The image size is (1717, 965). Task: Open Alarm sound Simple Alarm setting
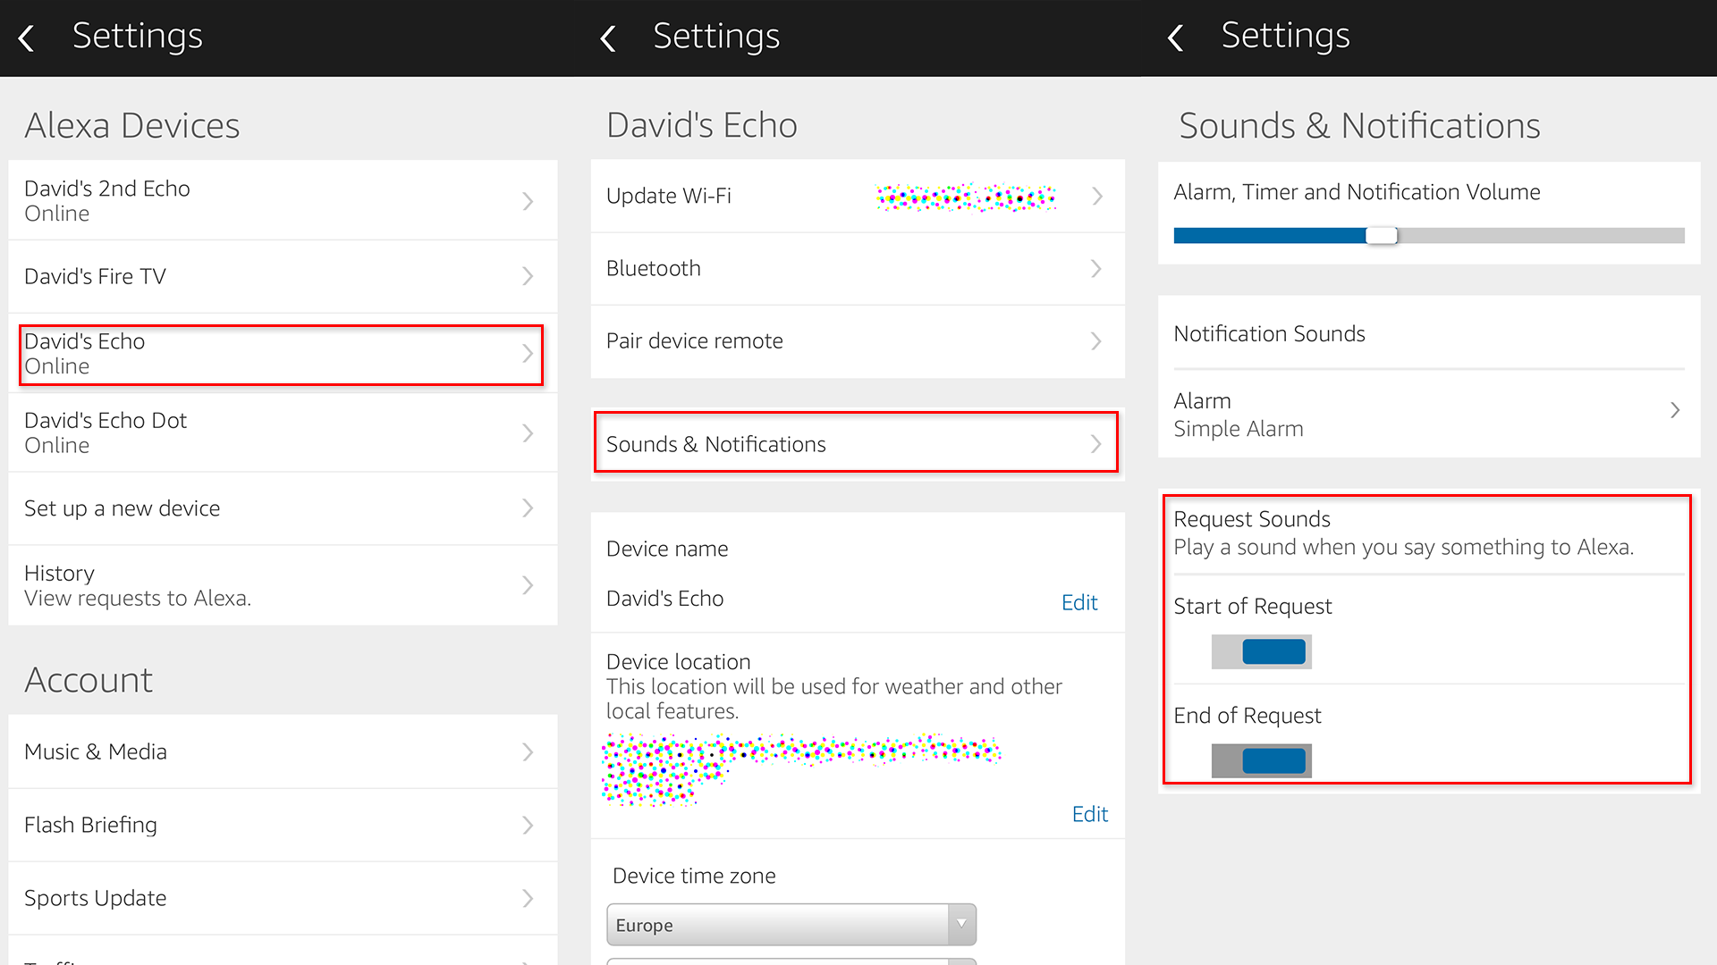[1429, 415]
